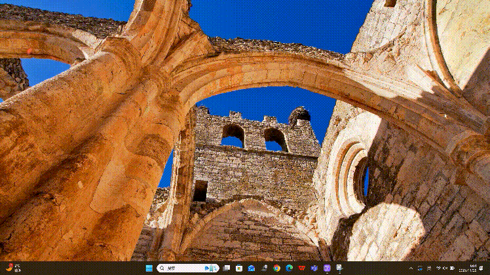This screenshot has width=490, height=275.
Task: Open Wi-Fi network quick settings
Action: pyautogui.click(x=438, y=268)
